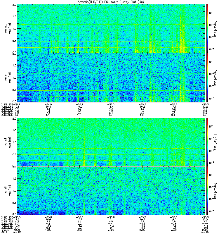Viewport: 219px width, 234px height.
Task: Click the color bar beside the THB B-parallel panel
Action: click(x=207, y=78)
